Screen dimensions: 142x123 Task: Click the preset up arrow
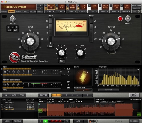click(x=40, y=5)
